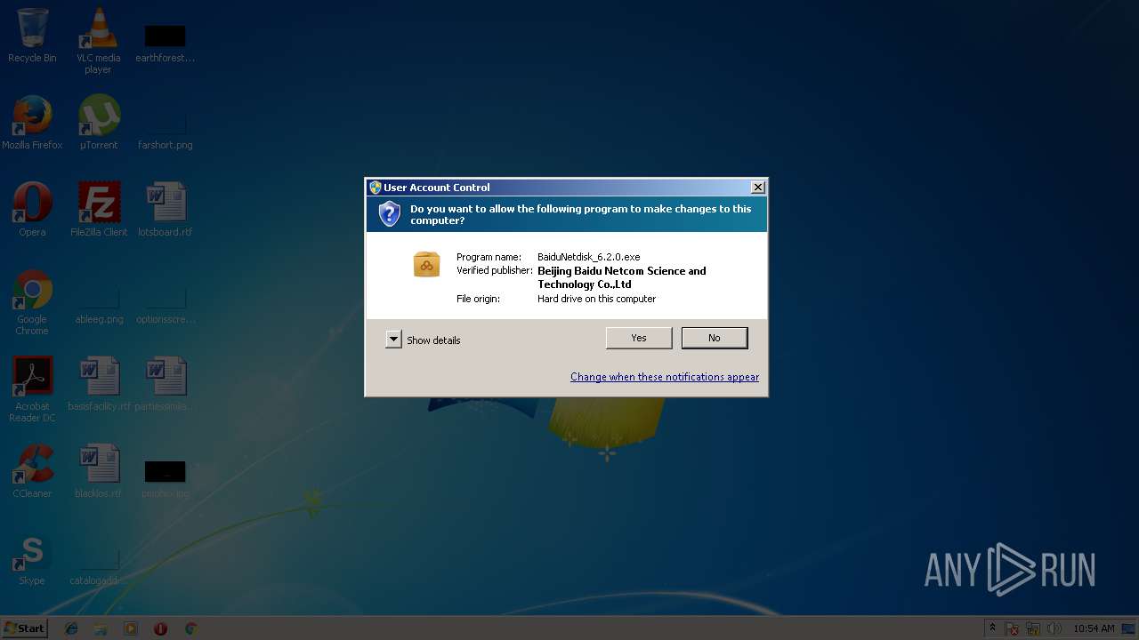Open 'Change when these notifications appear' link
The image size is (1139, 640).
[x=665, y=377]
